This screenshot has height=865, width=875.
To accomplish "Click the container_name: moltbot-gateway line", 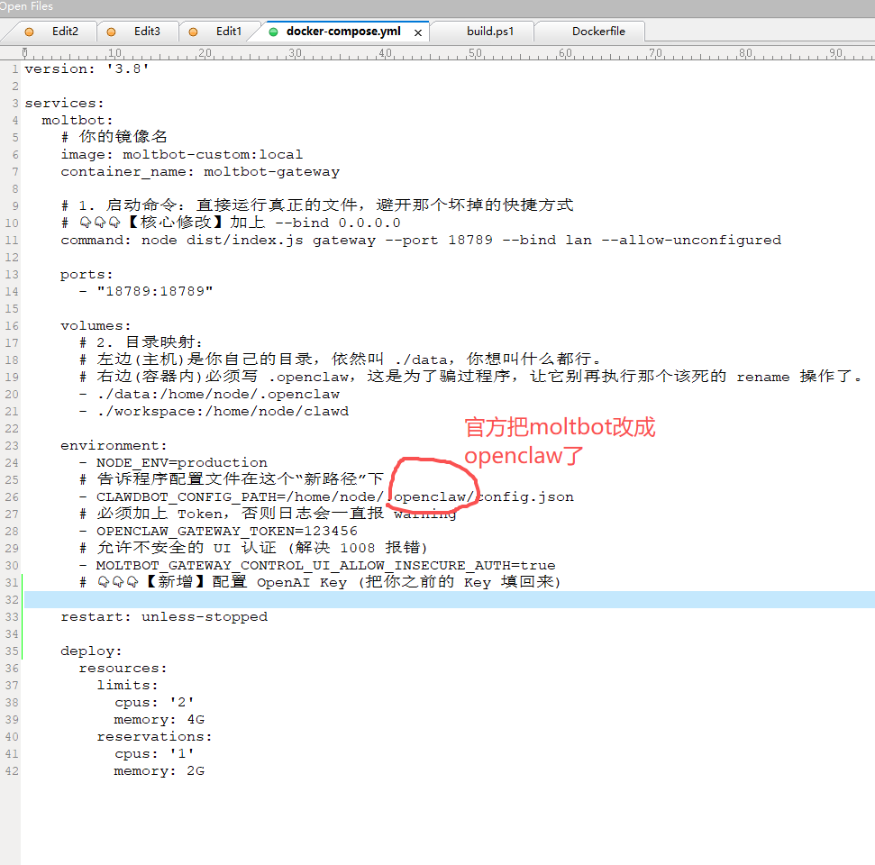I will pos(199,172).
